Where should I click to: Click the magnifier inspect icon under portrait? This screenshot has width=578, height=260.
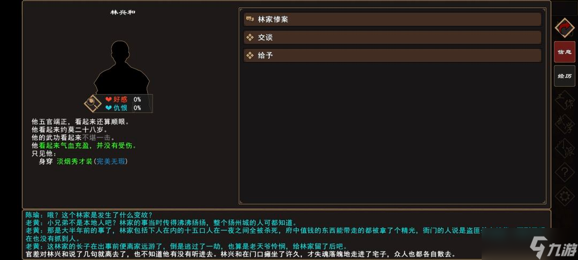93,103
